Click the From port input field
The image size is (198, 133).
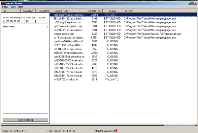point(31,21)
